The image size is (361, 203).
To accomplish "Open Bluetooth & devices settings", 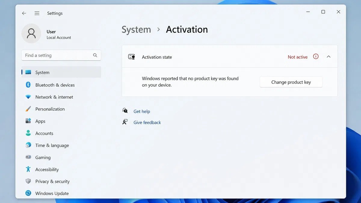I will [x=61, y=85].
